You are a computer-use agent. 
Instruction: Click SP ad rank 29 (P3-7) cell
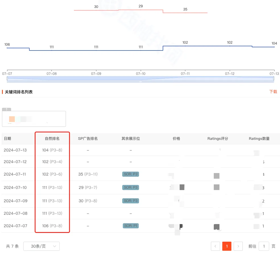(x=88, y=187)
